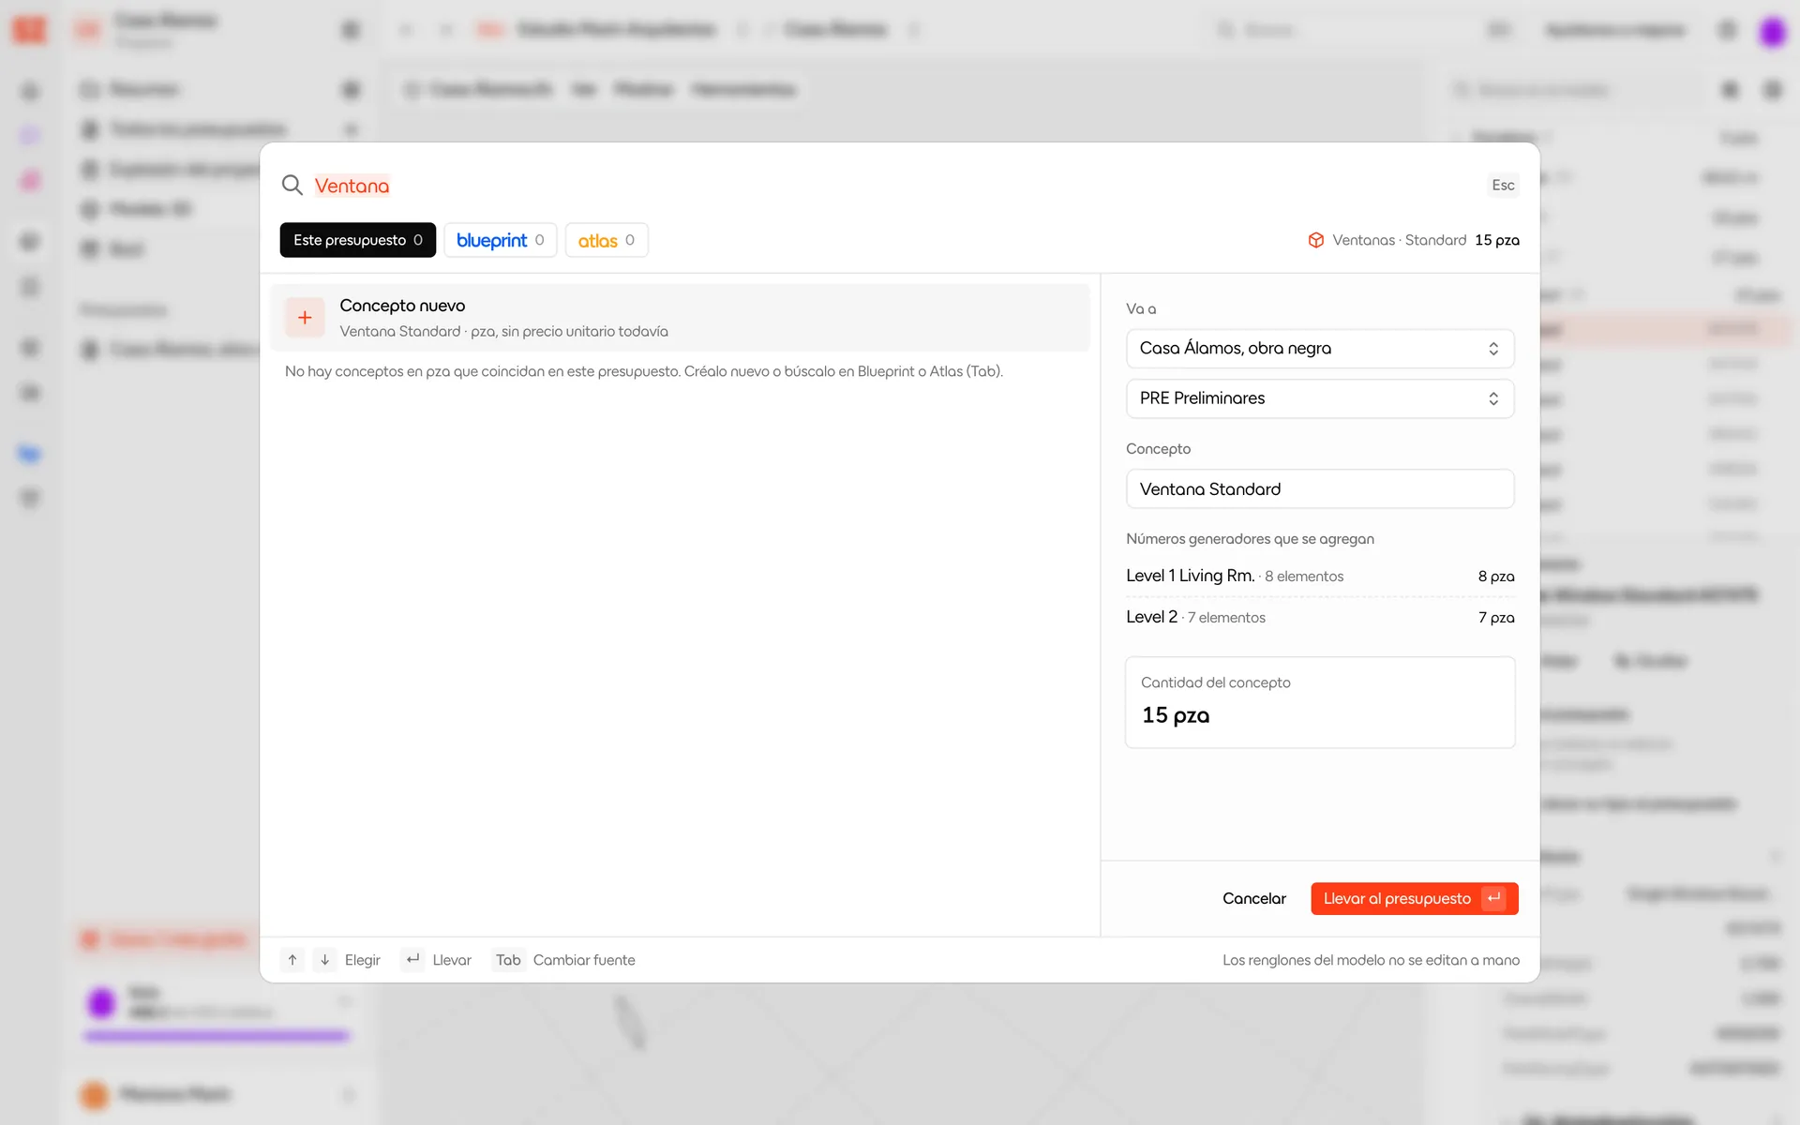
Task: Click the 8 pza value for Level 1
Action: click(x=1496, y=577)
